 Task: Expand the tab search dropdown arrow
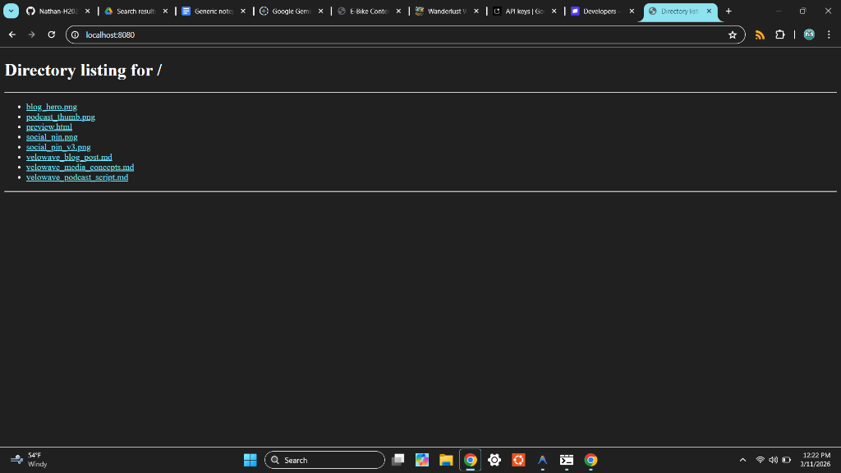11,11
